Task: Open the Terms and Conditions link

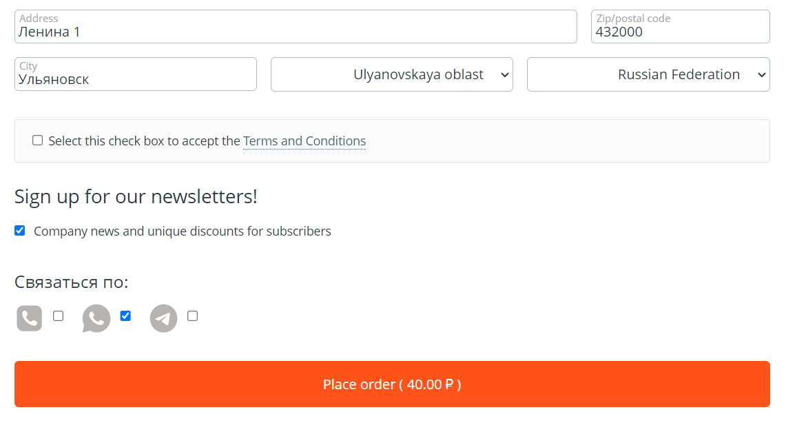Action: (x=304, y=141)
